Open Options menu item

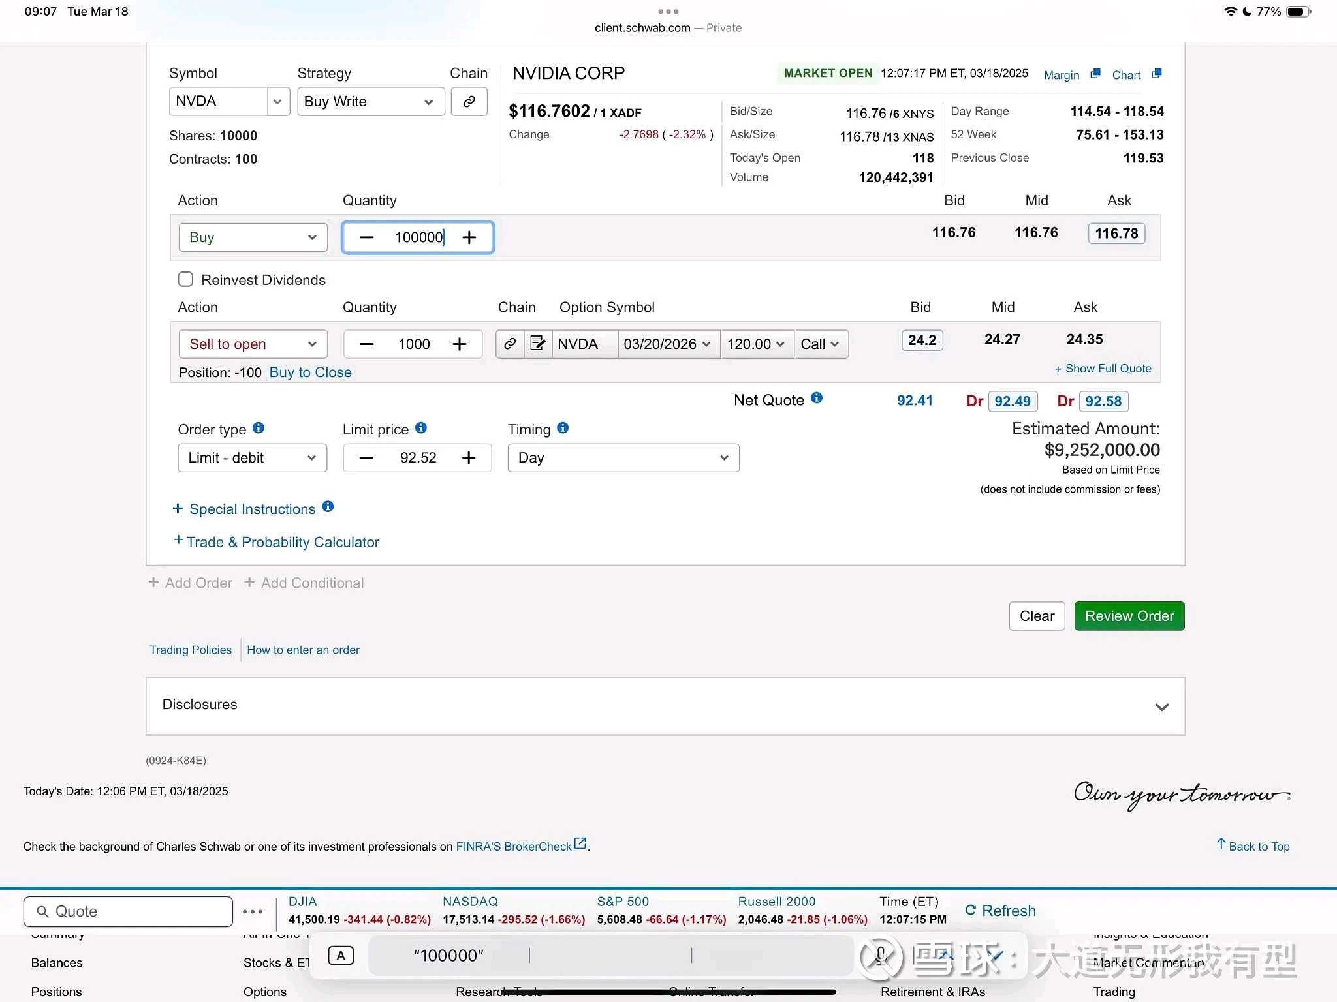coord(264,992)
